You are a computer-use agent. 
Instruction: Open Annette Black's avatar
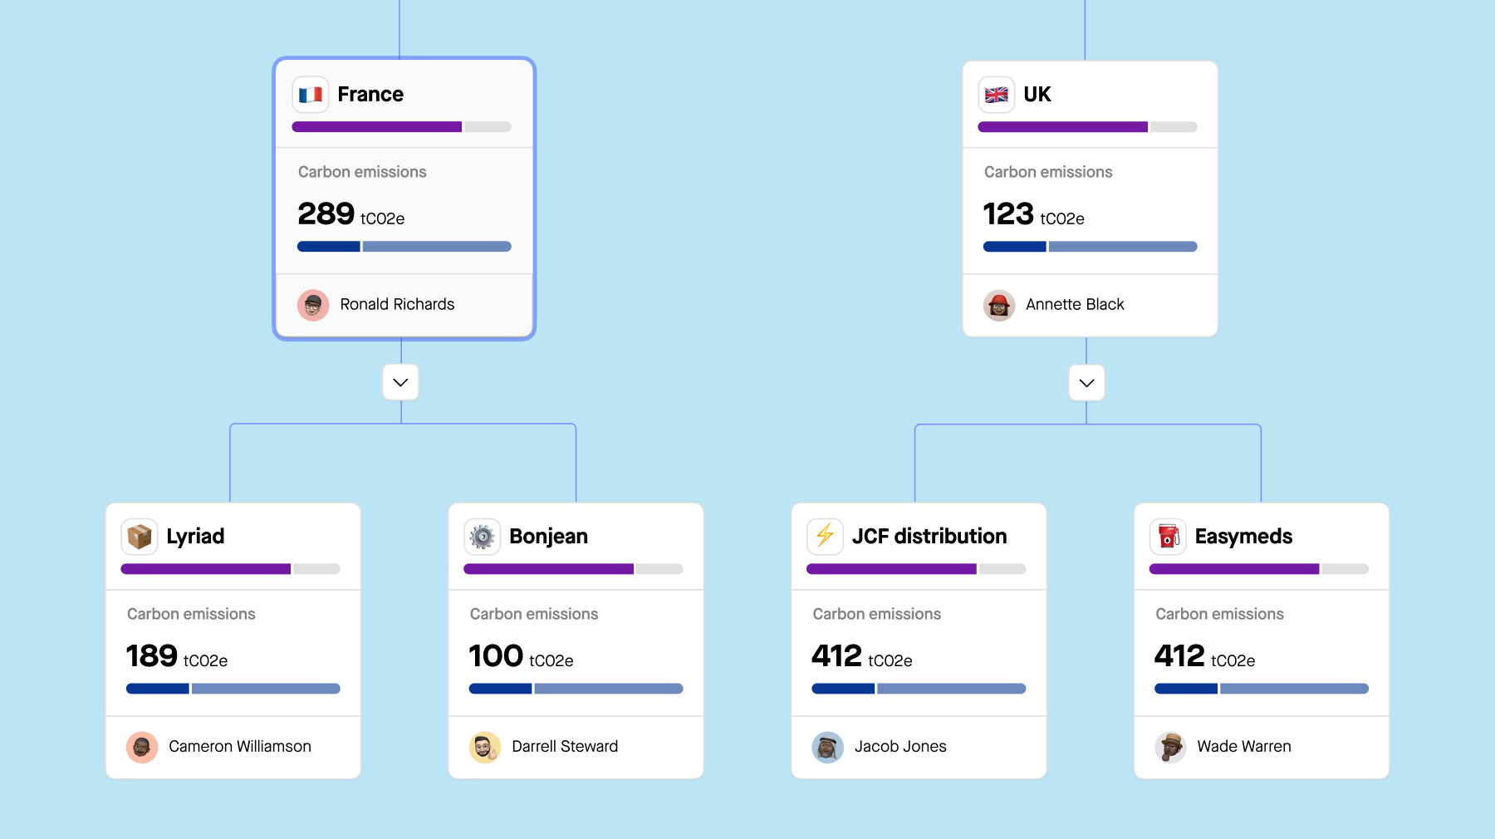pyautogui.click(x=999, y=305)
